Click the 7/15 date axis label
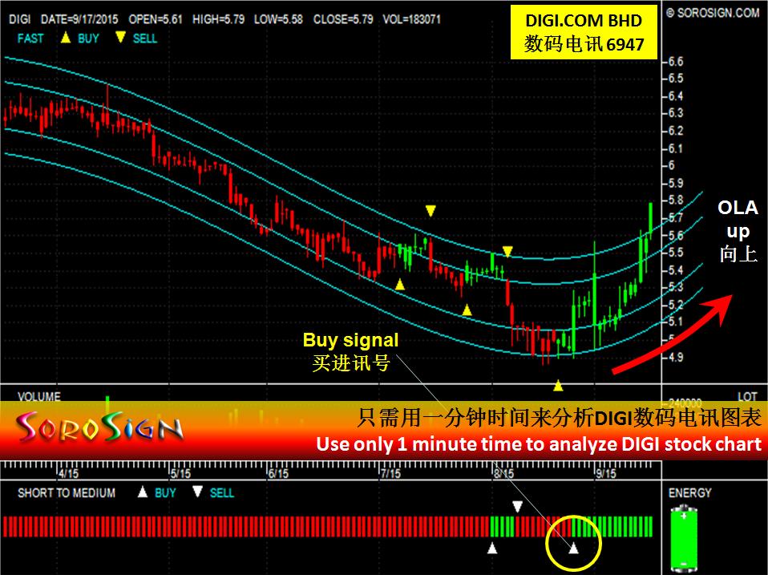The width and height of the screenshot is (768, 575). 390,474
